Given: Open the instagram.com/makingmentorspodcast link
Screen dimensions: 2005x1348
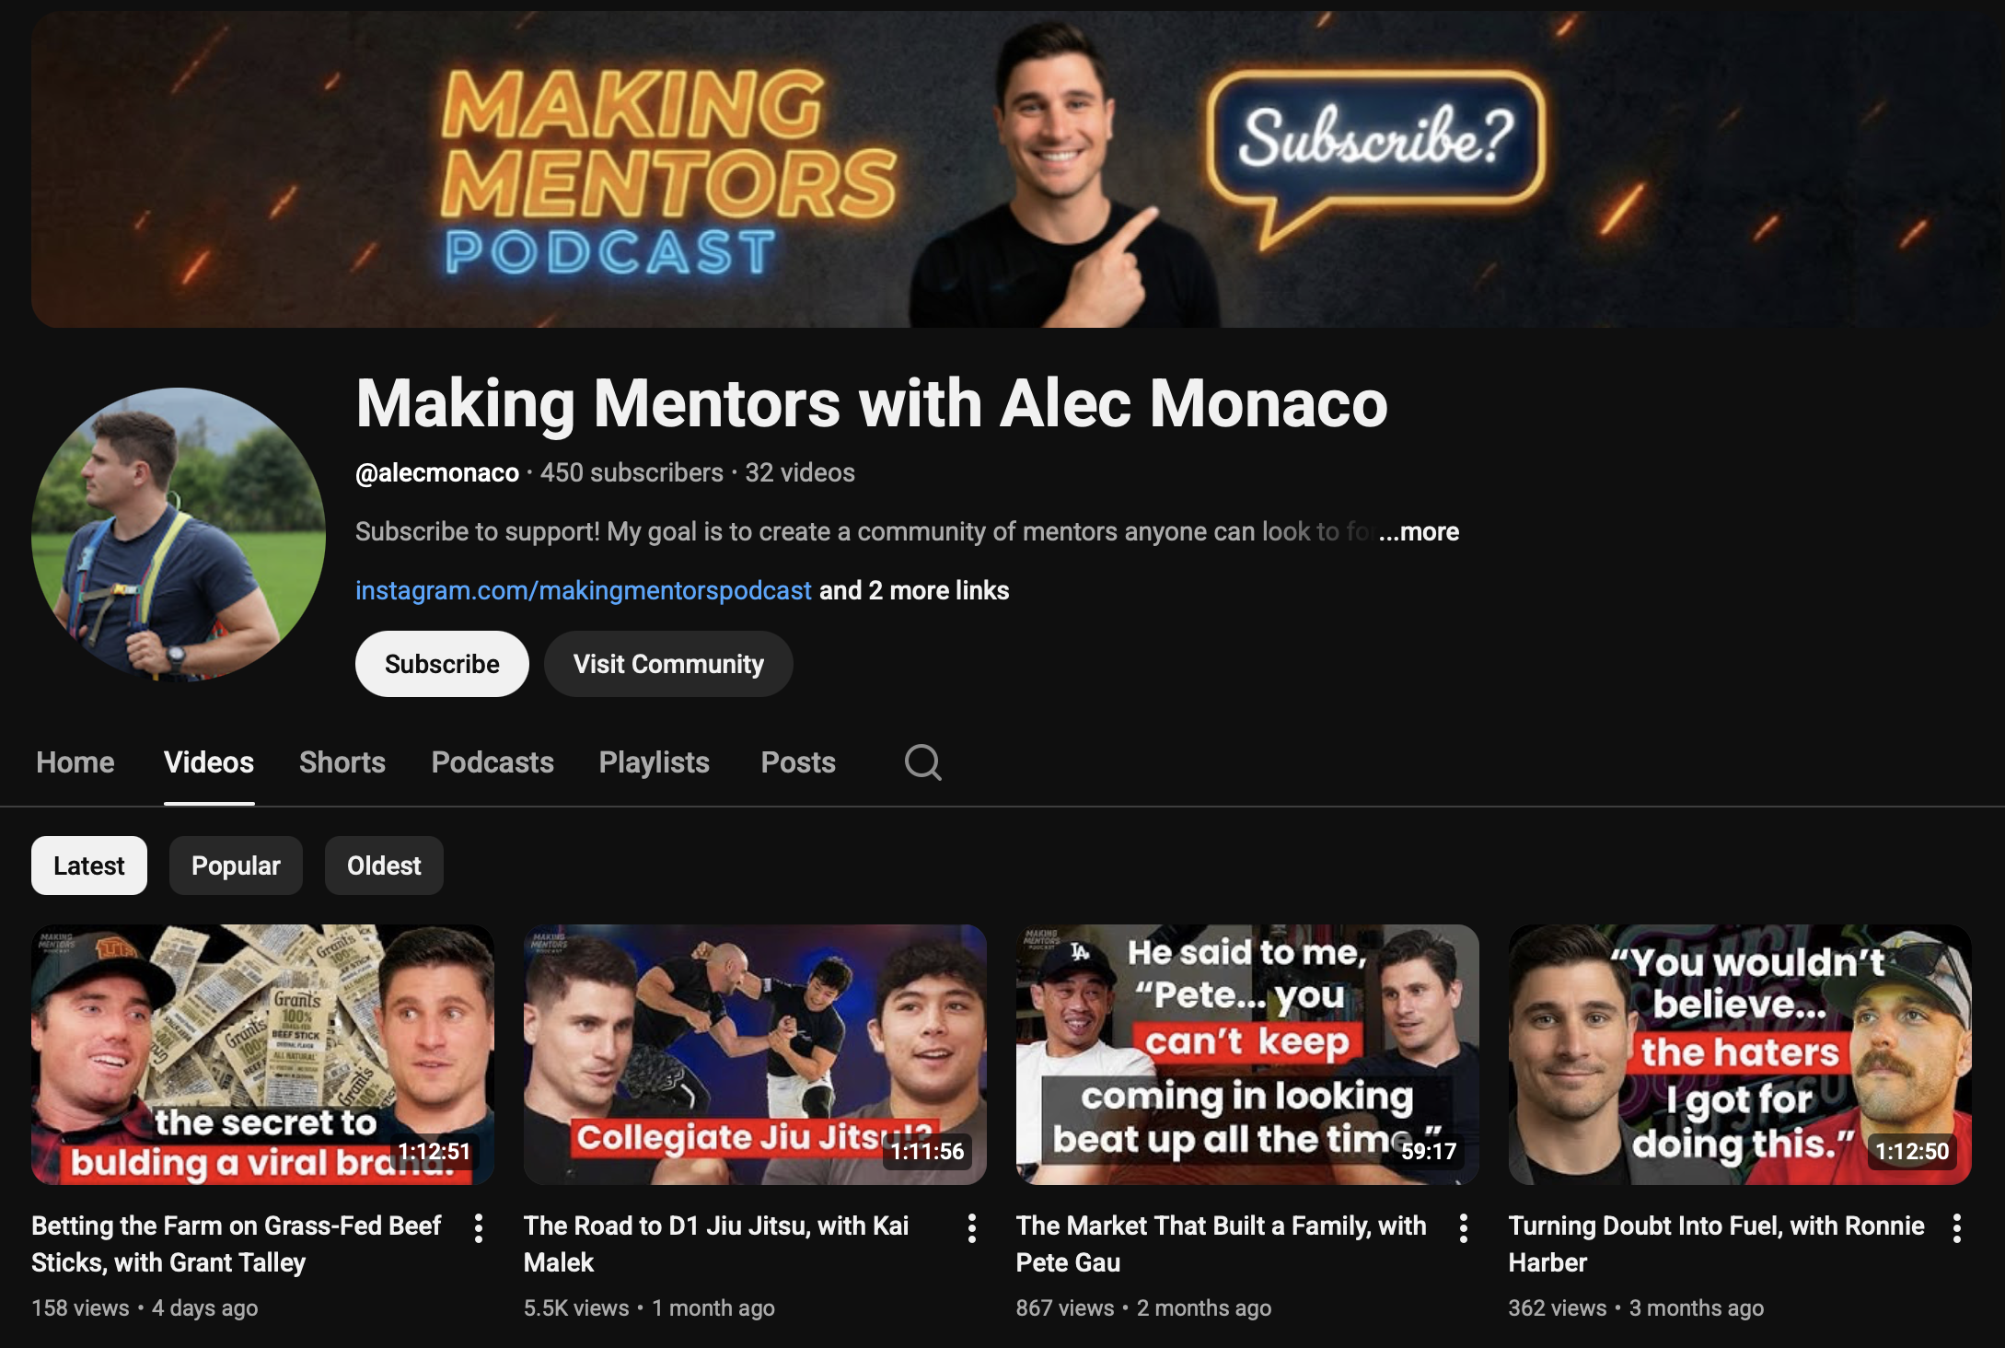Looking at the screenshot, I should 584,590.
